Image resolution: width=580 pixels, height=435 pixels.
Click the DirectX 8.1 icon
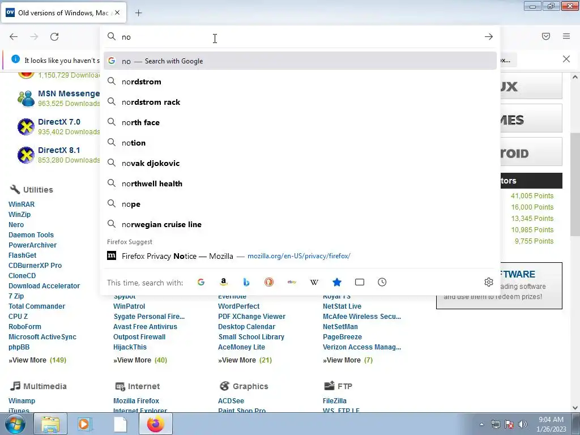(x=26, y=155)
